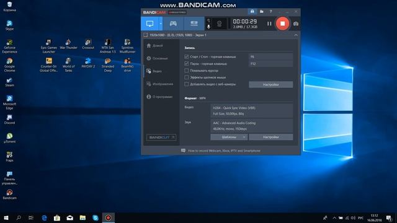
Task: Enable Показывать курсор checkbox
Action: (187, 71)
